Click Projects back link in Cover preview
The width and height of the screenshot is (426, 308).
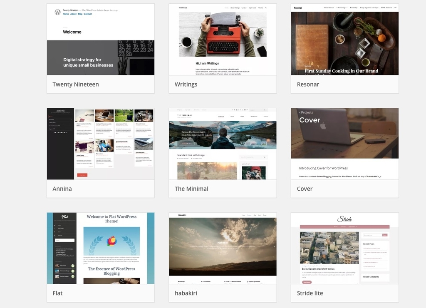click(306, 112)
